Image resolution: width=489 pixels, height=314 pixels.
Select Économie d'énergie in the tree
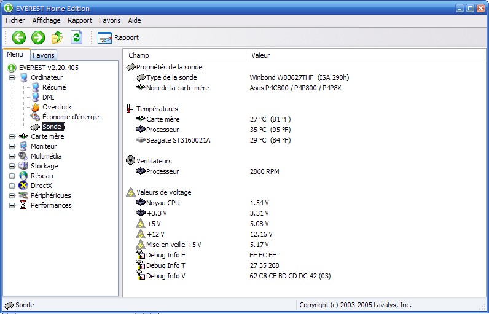[70, 117]
